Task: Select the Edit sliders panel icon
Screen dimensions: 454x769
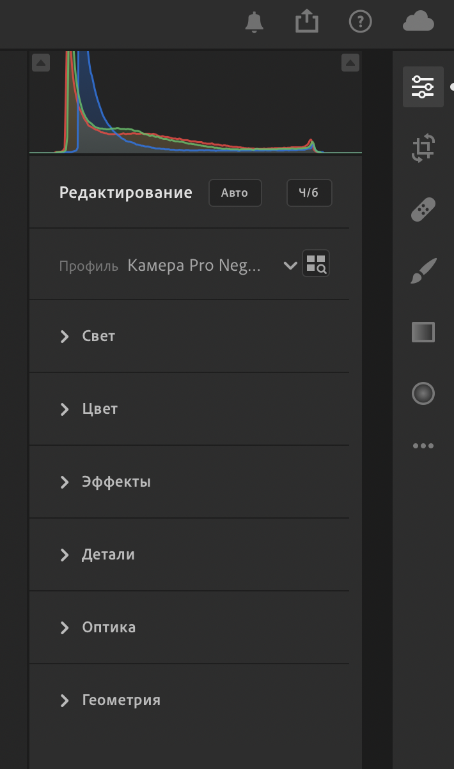Action: click(423, 86)
